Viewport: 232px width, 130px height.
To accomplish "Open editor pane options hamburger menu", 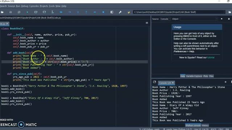I will point(147,23).
